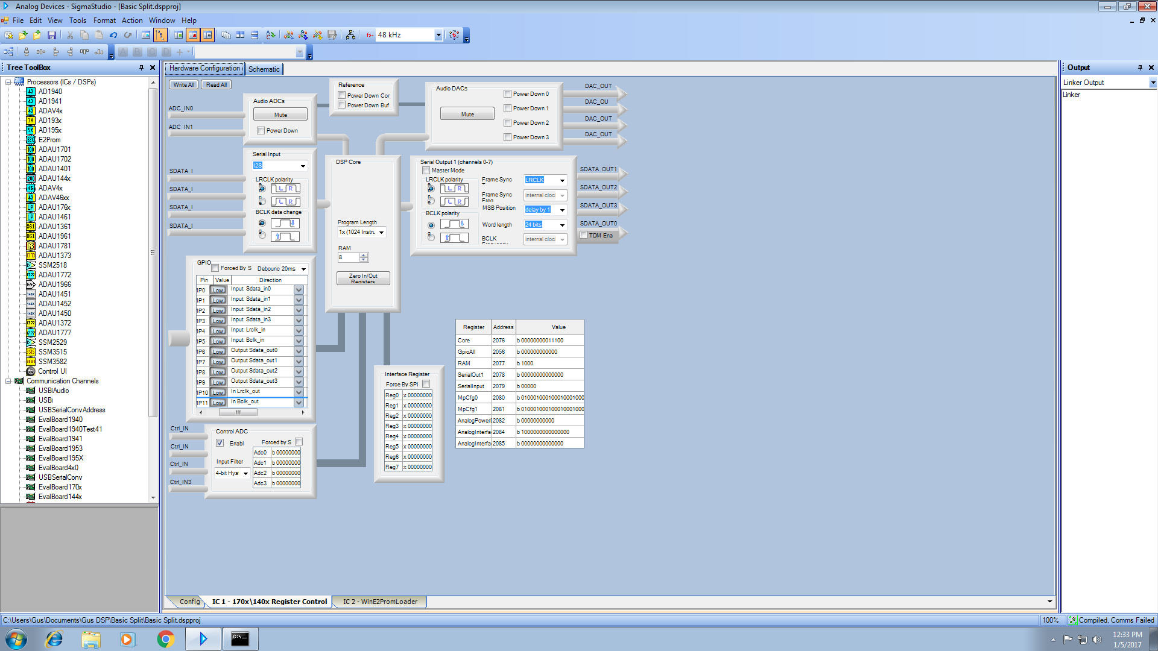
Task: Click the Zero In/Out Registers button
Action: 363,278
